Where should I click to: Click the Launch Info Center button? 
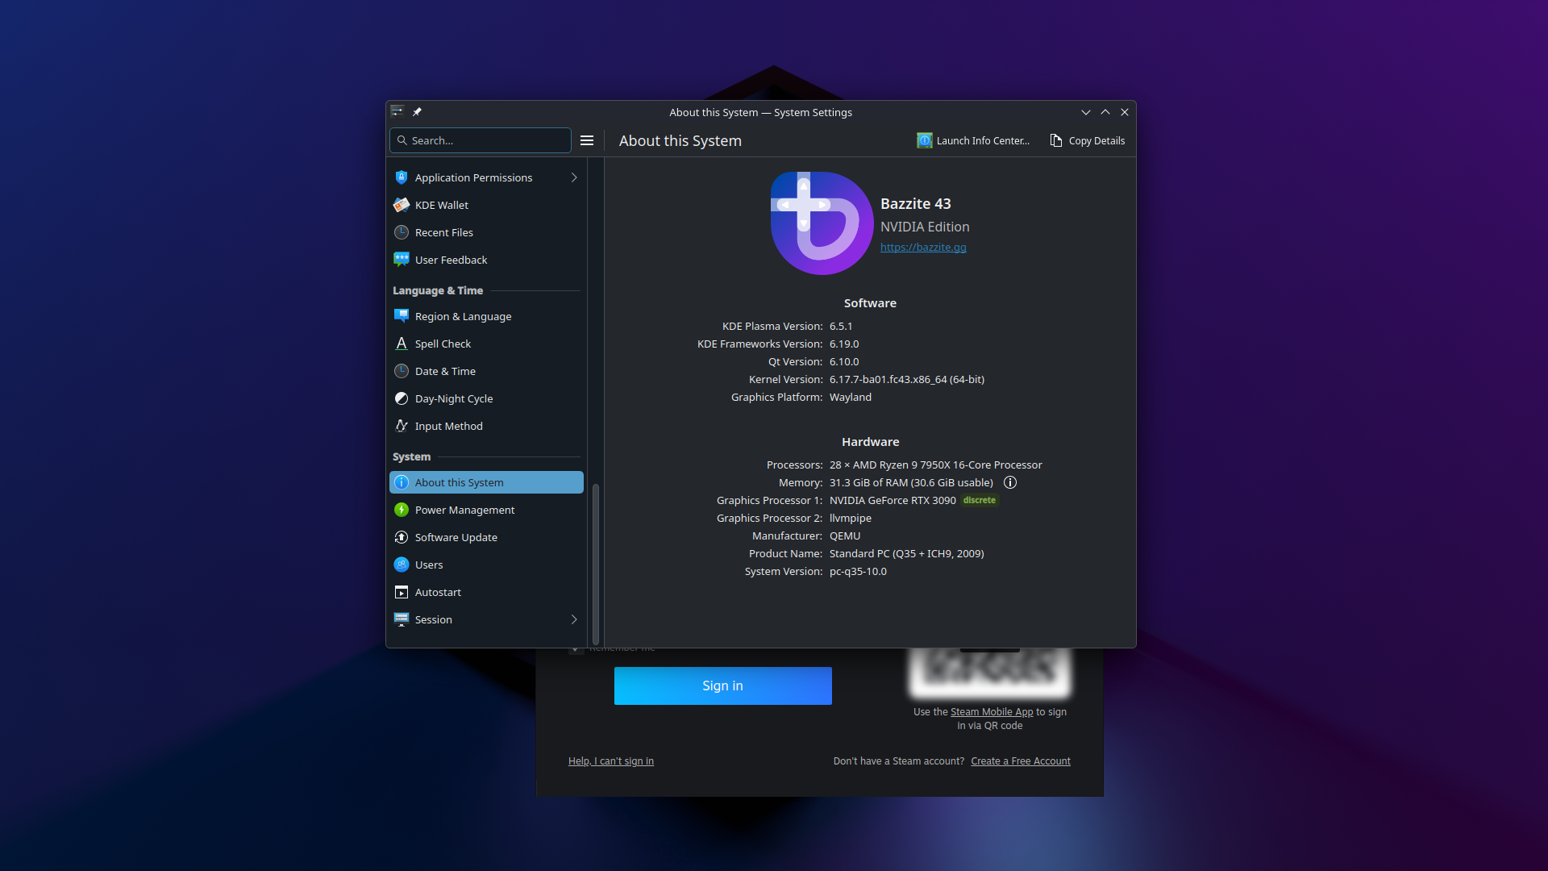[x=973, y=140]
